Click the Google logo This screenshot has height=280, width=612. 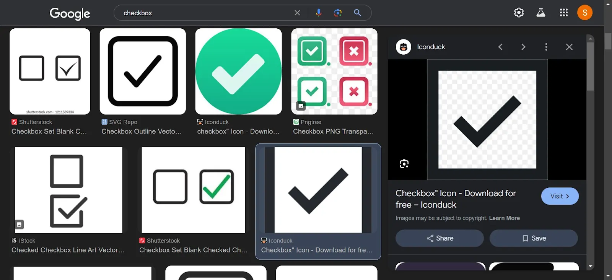[x=70, y=13]
